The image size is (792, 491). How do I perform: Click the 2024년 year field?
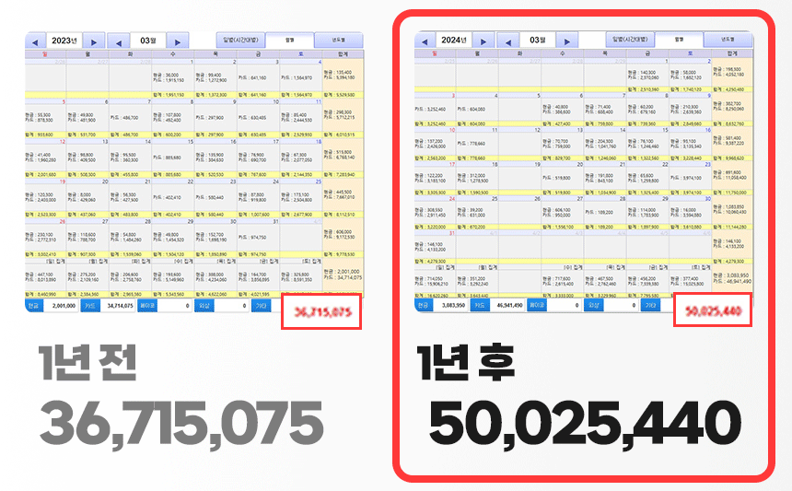pos(454,40)
